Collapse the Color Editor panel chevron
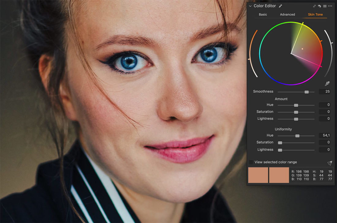Screen dimensions: 337x223 coord(250,6)
